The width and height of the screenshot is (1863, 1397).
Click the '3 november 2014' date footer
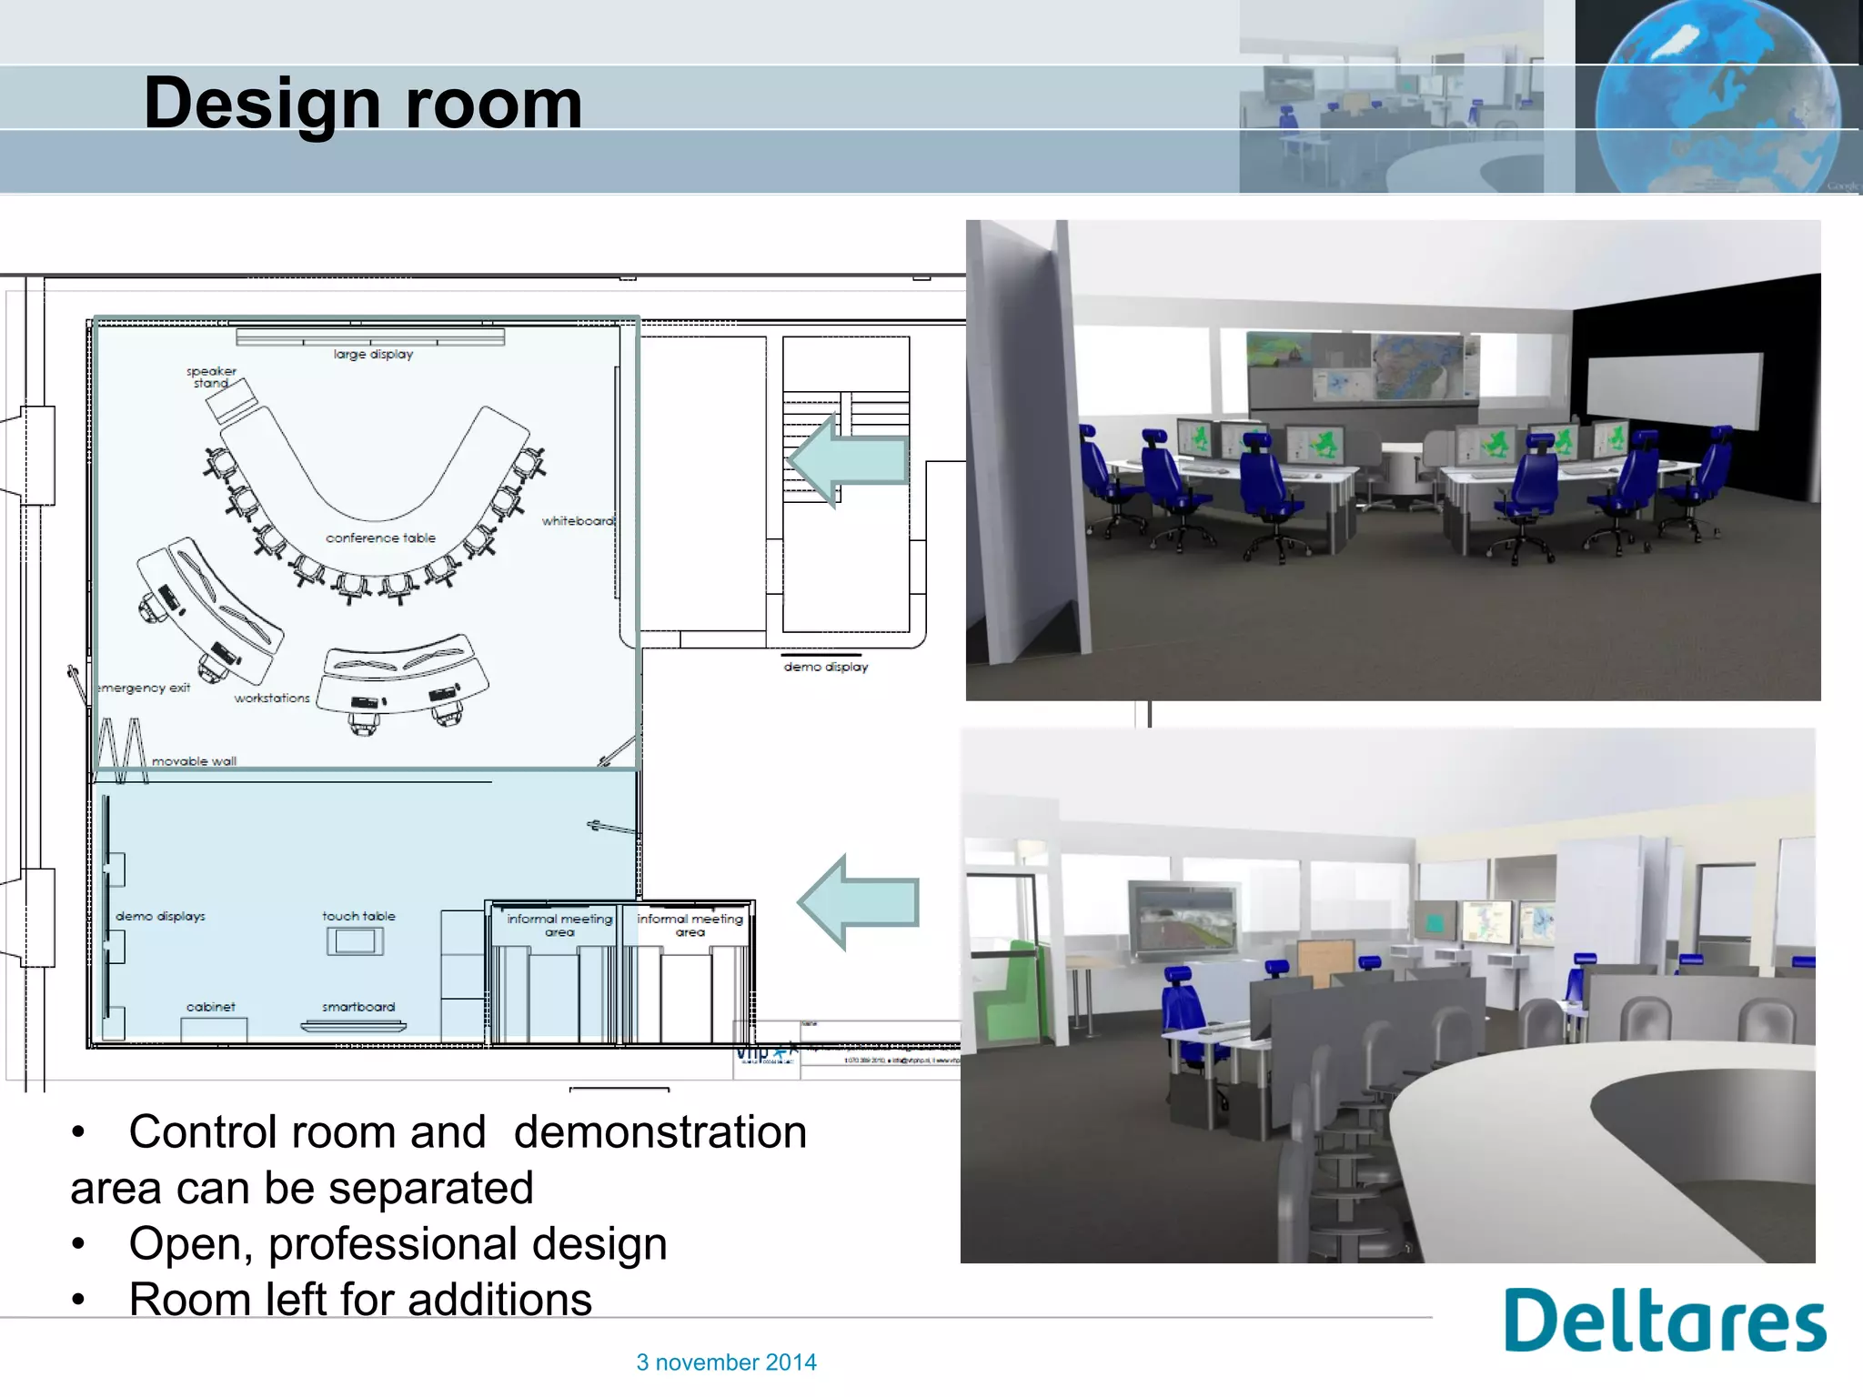(726, 1362)
